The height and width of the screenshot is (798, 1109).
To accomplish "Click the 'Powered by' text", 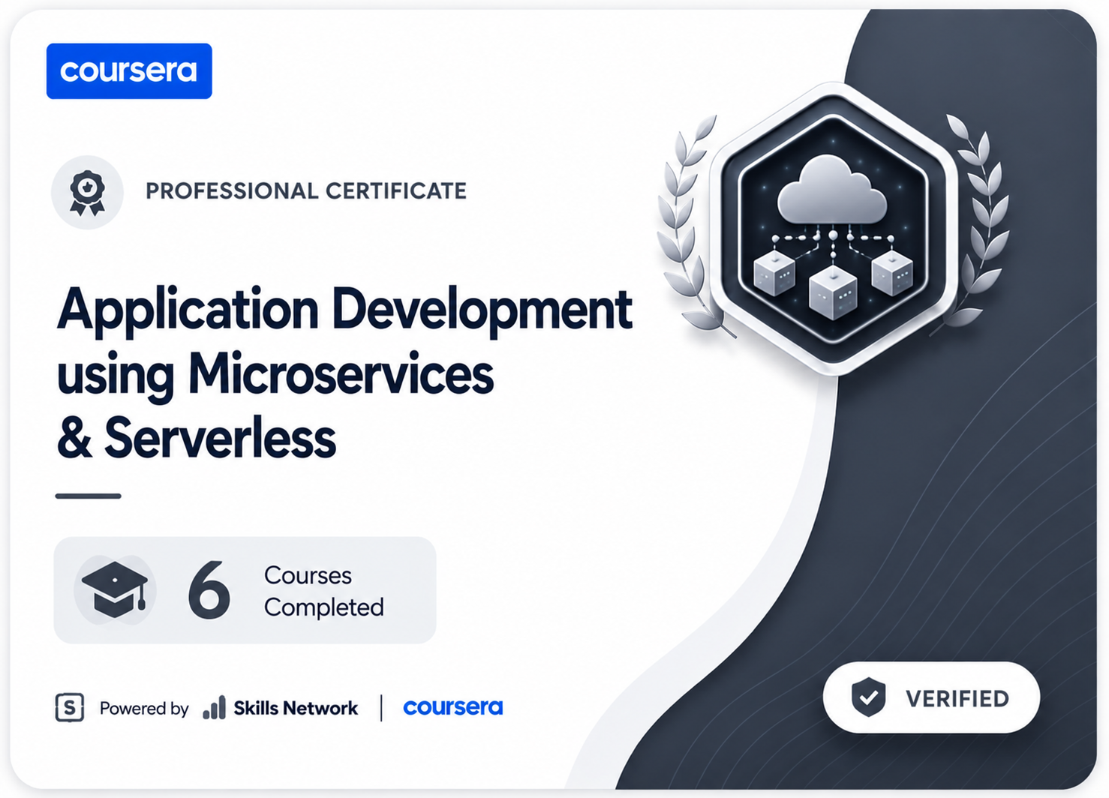I will tap(144, 708).
